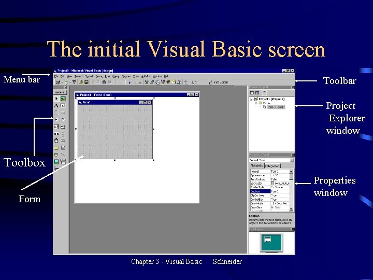Collapse the Project1 tree node
Image resolution: width=373 pixels, height=280 pixels.
pyautogui.click(x=251, y=99)
